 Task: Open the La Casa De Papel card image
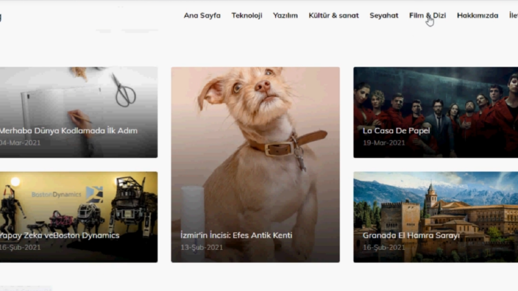[x=436, y=112]
